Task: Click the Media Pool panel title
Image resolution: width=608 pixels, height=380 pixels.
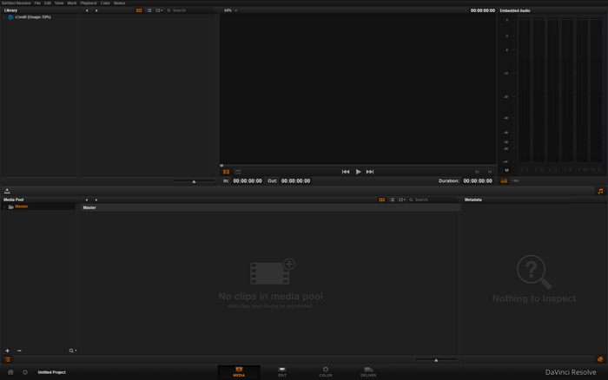Action: pyautogui.click(x=14, y=200)
